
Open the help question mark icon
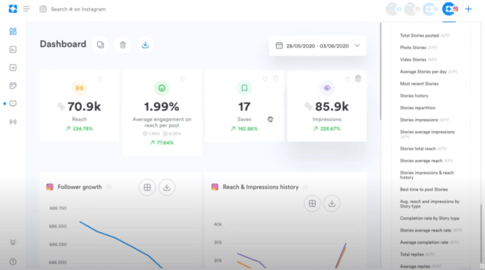point(13,262)
